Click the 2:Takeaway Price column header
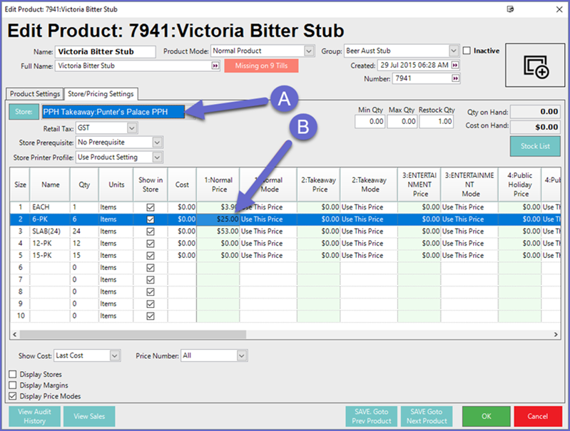The height and width of the screenshot is (431, 570). pyautogui.click(x=319, y=185)
